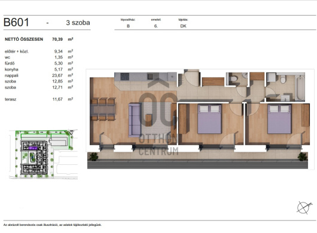Screen dimensions: 317x233
Task: Select the value 12,85
Action: click(x=57, y=81)
